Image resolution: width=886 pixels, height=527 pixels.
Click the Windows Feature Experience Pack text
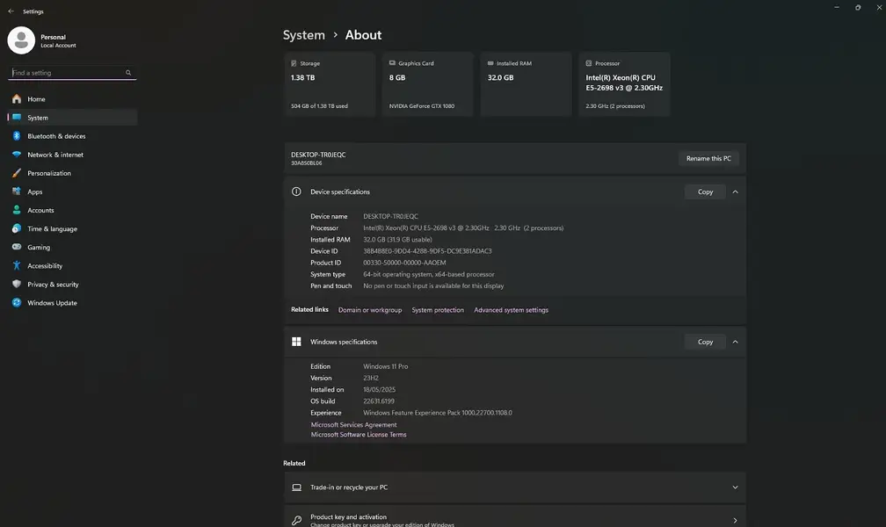tap(438, 413)
